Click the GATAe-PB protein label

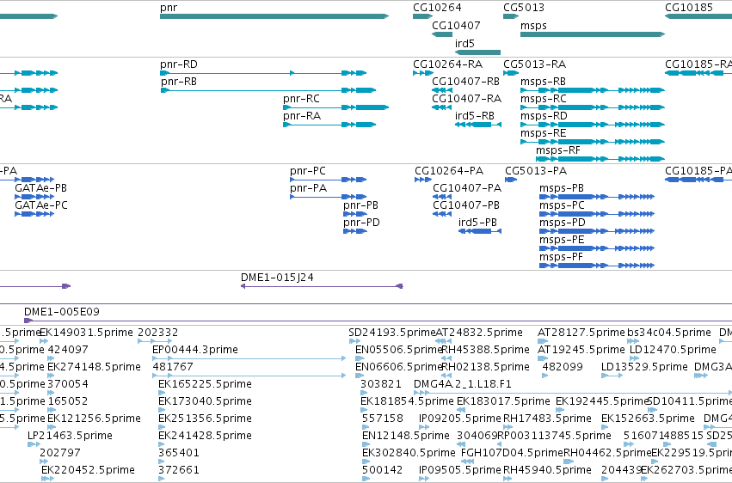[41, 188]
